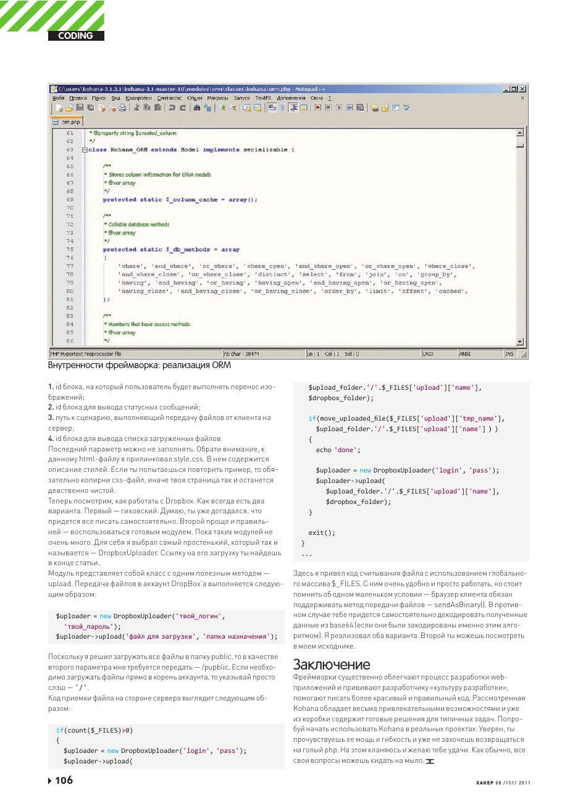578x811 pixels.
Task: Open the Правка menu
Action: 78,98
